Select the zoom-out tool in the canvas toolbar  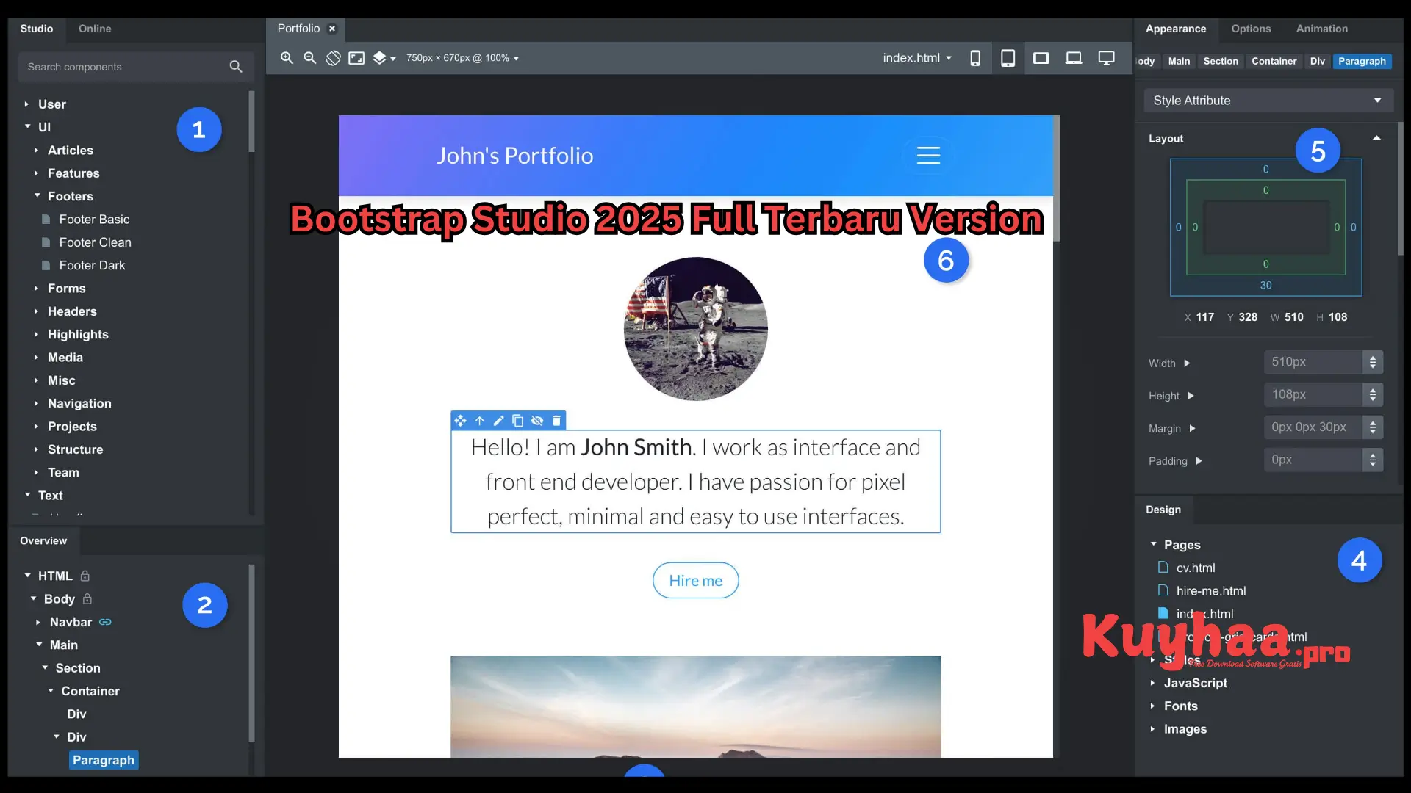coord(309,58)
